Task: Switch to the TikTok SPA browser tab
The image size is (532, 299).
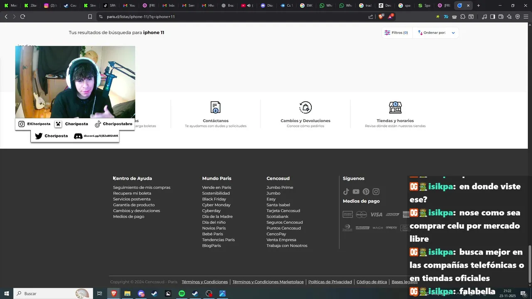Action: (x=109, y=5)
